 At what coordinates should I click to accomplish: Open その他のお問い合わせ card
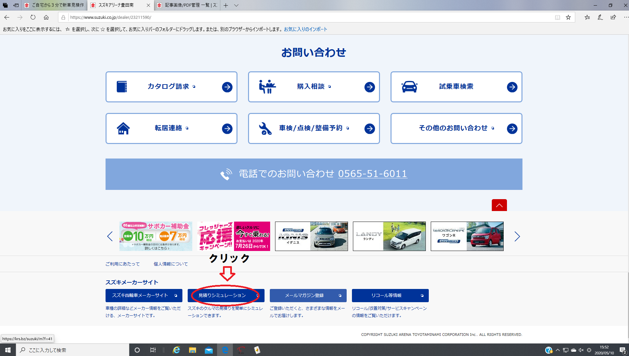click(456, 128)
